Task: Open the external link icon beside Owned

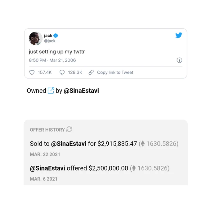Action: pos(51,90)
